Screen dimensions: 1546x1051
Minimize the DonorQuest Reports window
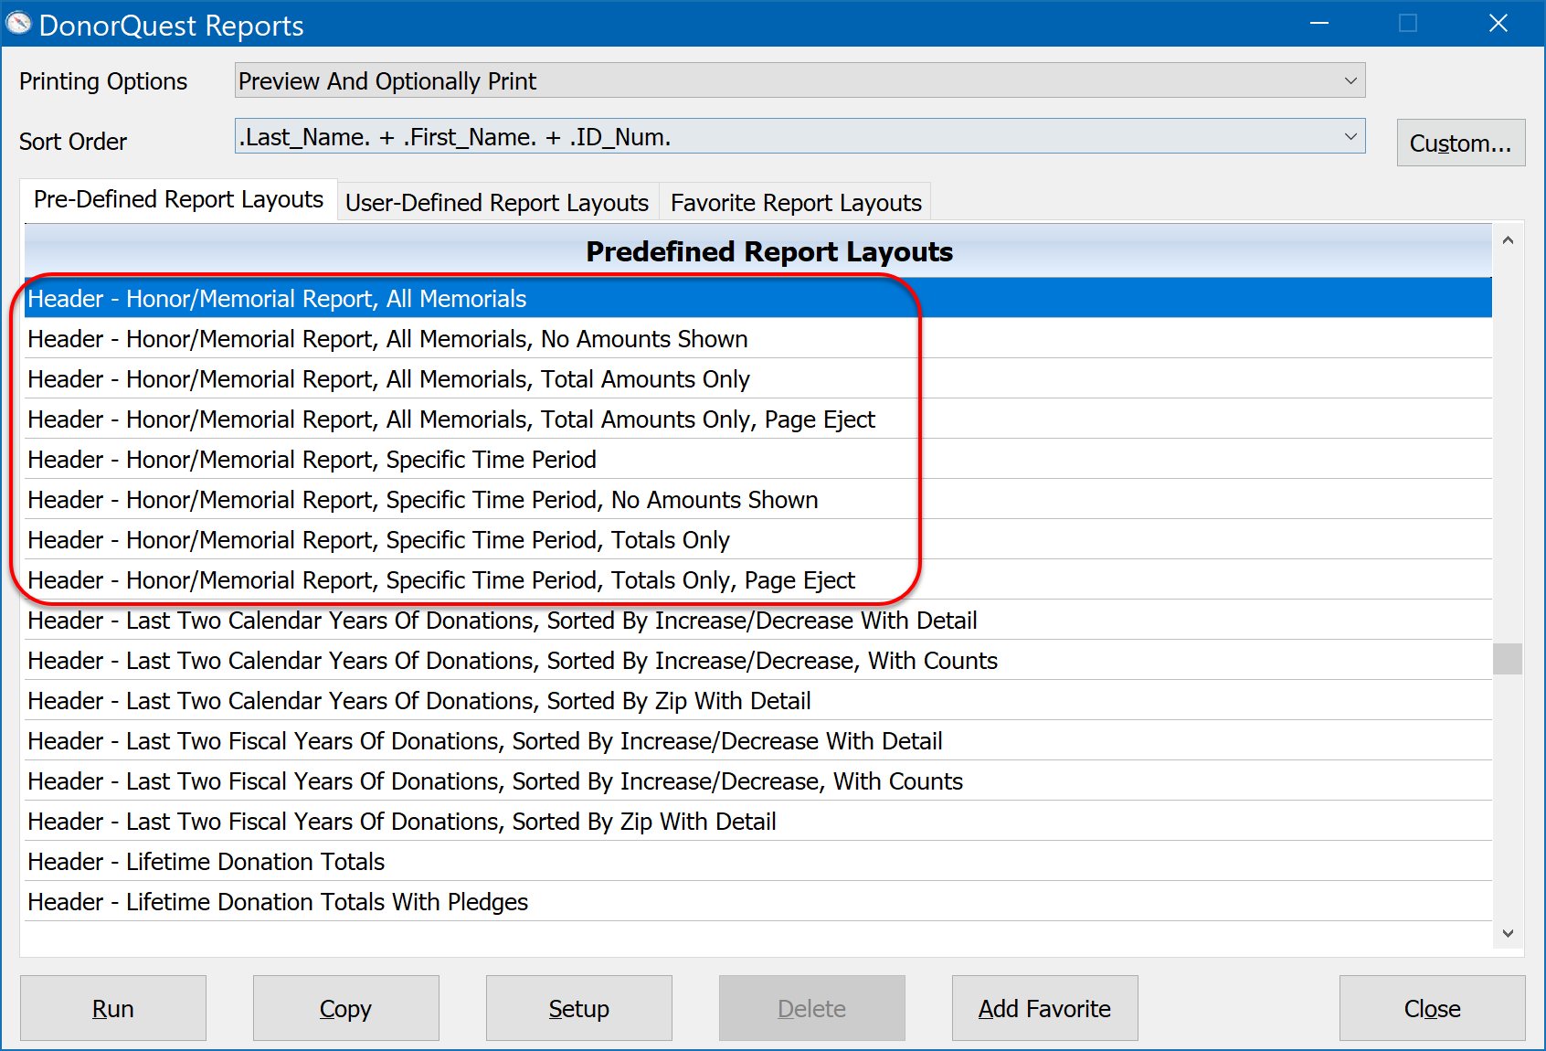[1319, 23]
